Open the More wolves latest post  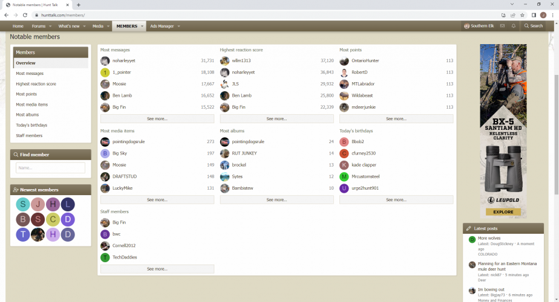coord(489,238)
